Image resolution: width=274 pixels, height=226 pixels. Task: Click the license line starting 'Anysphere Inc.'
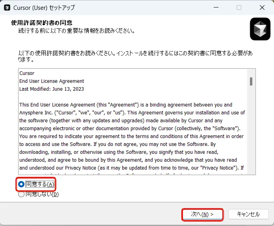click(x=132, y=113)
